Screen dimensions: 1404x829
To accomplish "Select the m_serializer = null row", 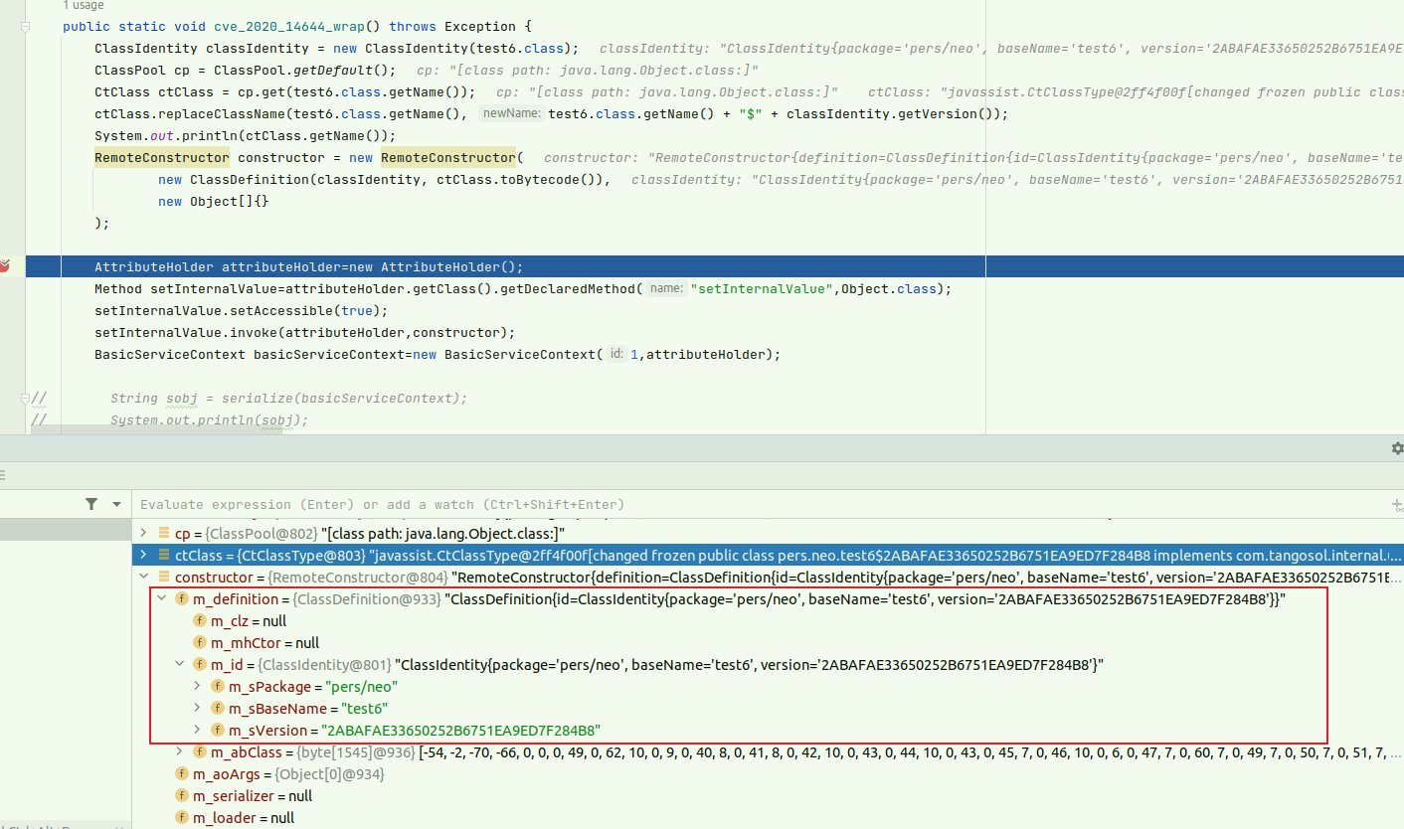I will click(768, 795).
